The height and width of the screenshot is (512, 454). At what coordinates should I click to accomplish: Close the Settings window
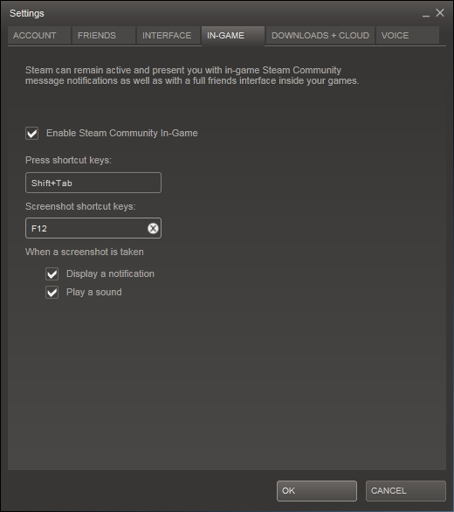[440, 13]
